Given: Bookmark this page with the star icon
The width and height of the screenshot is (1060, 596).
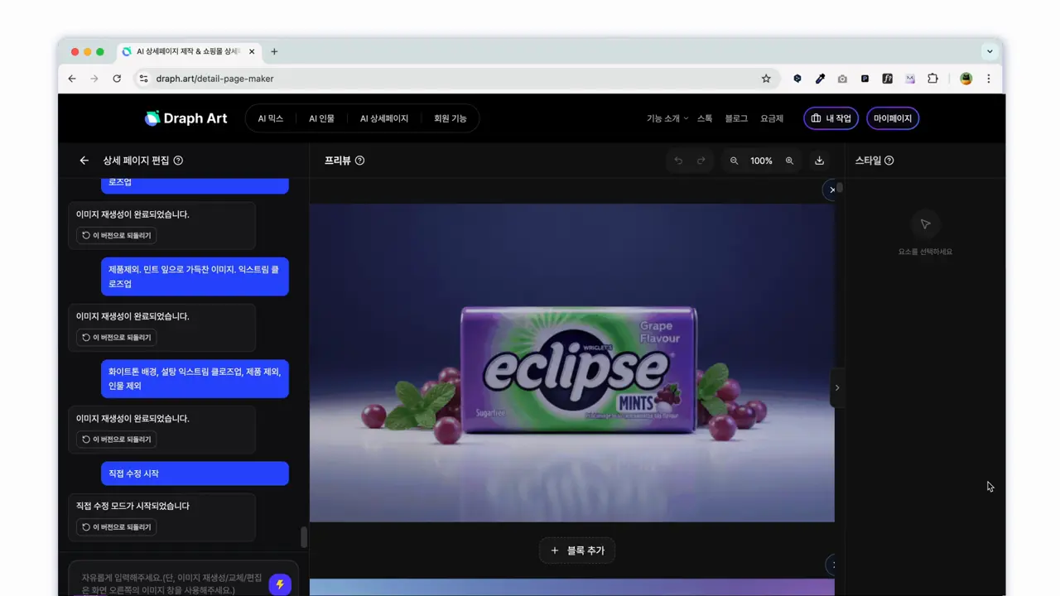Looking at the screenshot, I should pyautogui.click(x=766, y=79).
